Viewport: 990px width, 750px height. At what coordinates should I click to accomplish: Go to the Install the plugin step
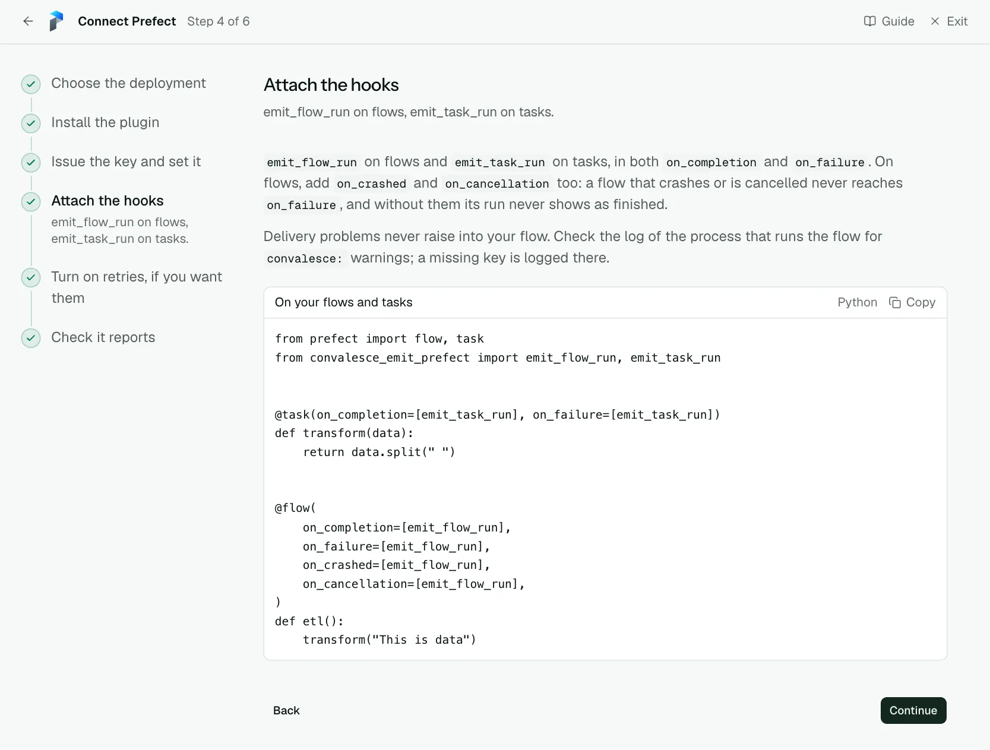coord(105,122)
